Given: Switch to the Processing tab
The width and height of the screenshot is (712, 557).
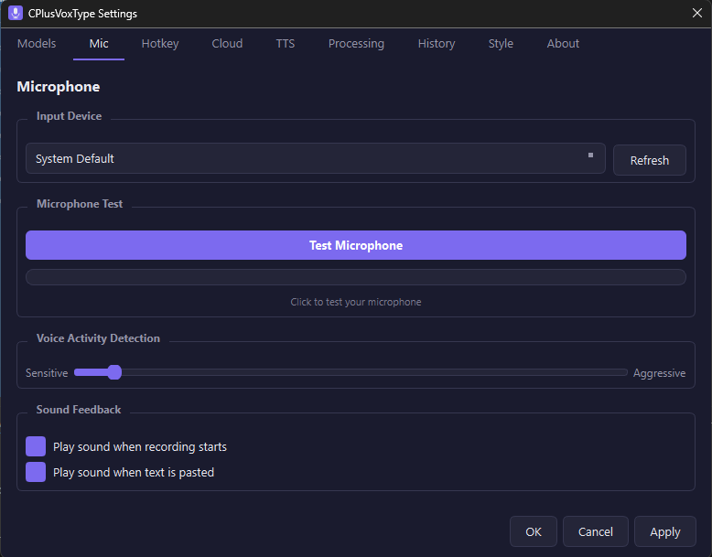Looking at the screenshot, I should tap(356, 44).
